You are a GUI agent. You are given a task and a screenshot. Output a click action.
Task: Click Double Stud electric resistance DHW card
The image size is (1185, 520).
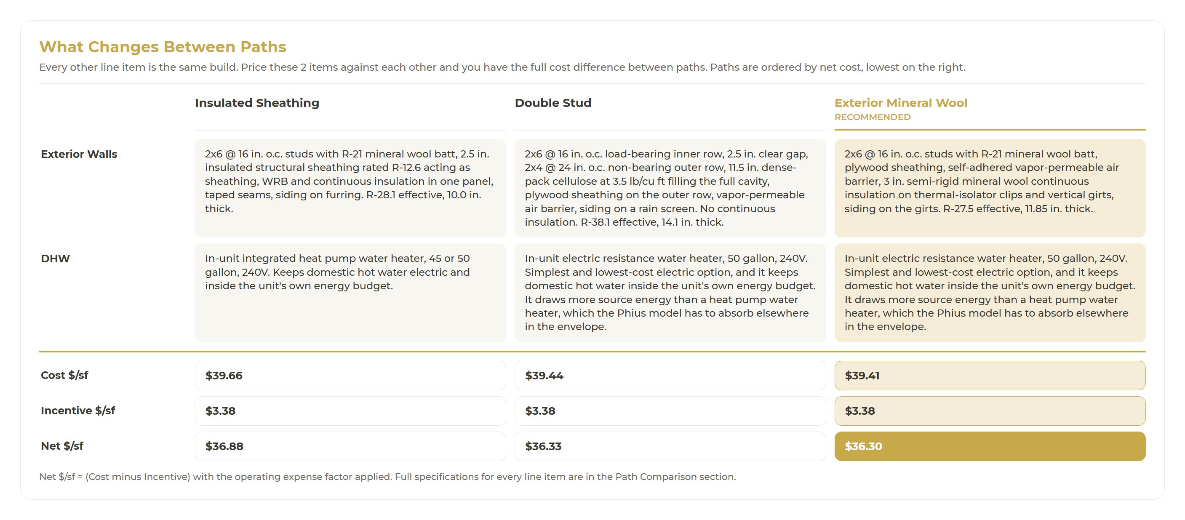(x=670, y=292)
